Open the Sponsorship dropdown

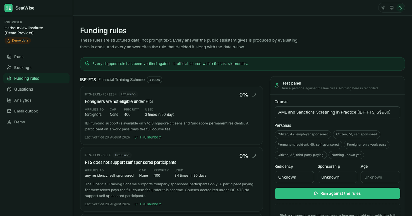337,177
